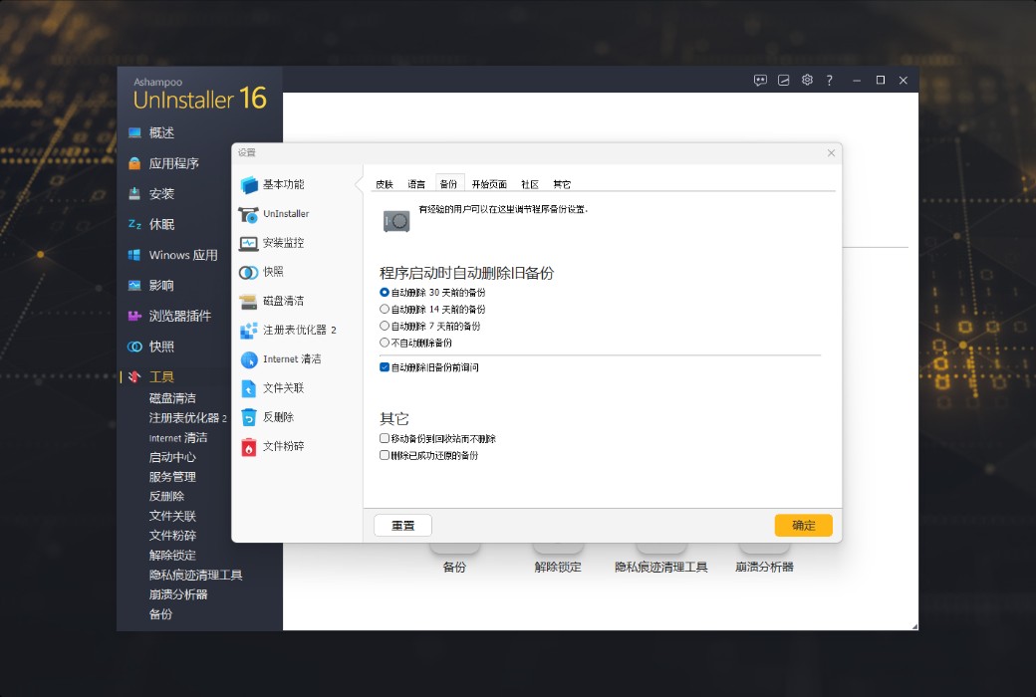Switch to the 皮肤 tab
This screenshot has height=697, width=1036.
(x=385, y=184)
